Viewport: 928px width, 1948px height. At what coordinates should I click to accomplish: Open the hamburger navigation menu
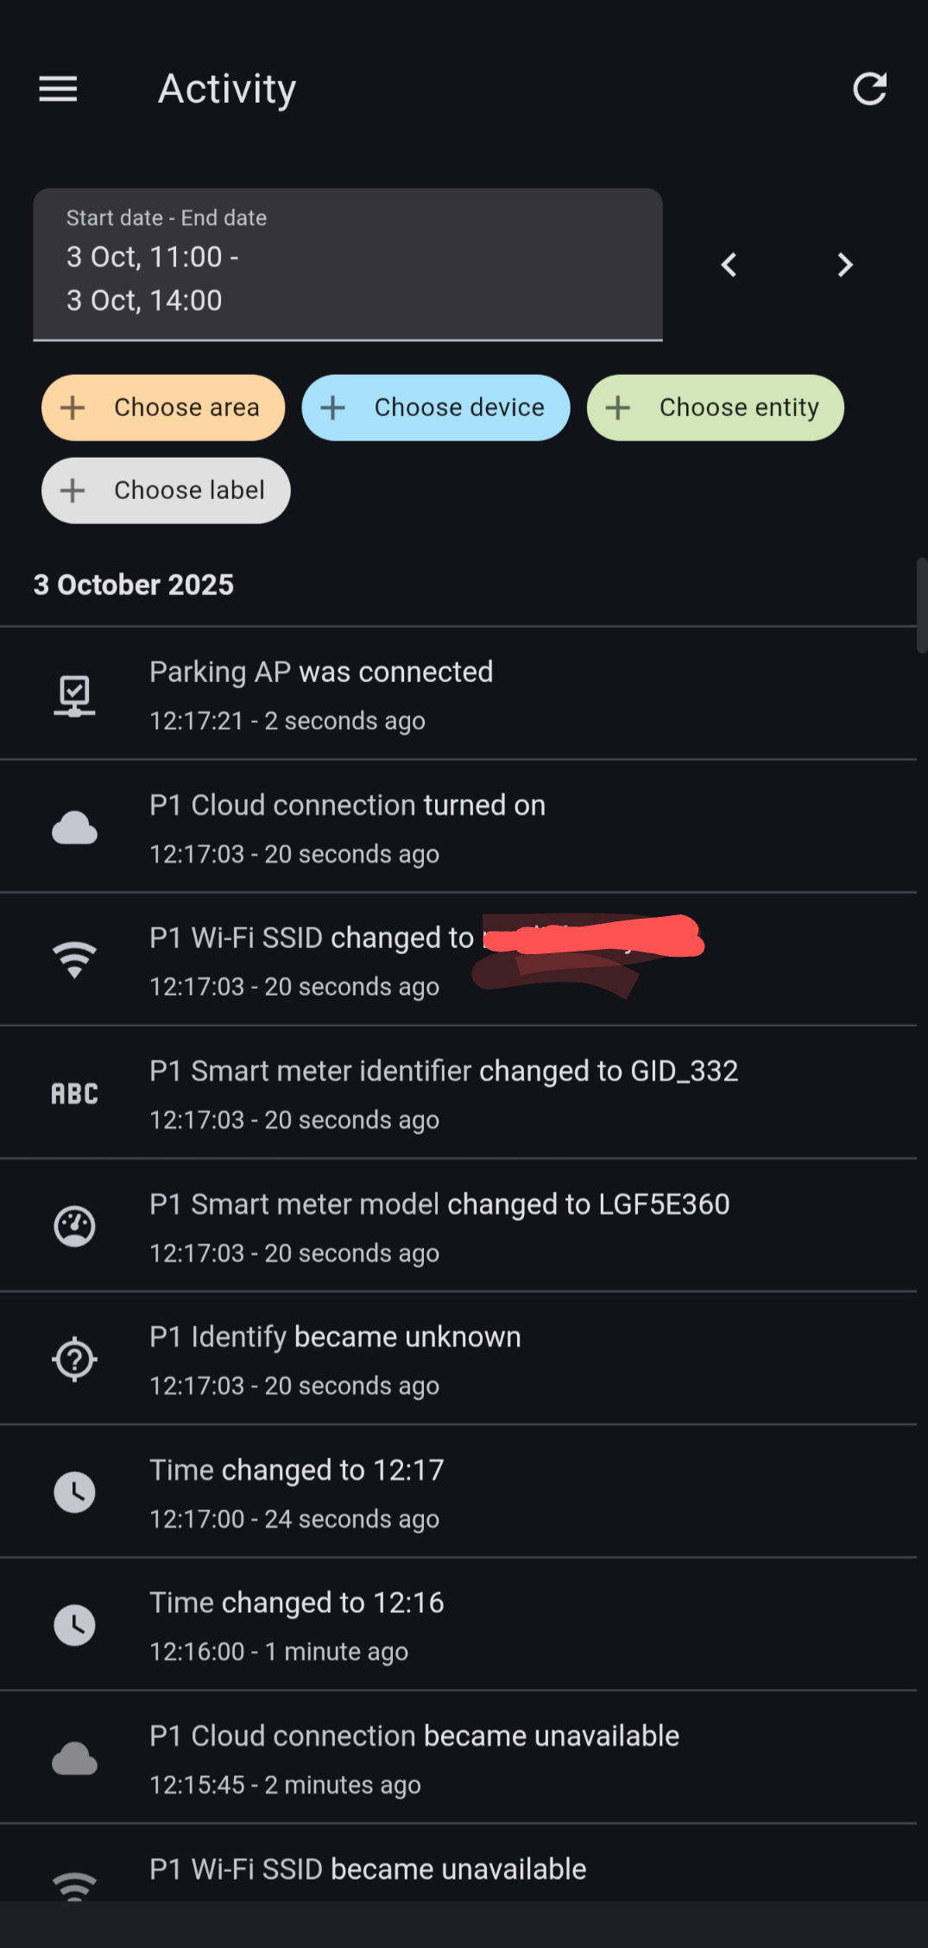(x=58, y=89)
